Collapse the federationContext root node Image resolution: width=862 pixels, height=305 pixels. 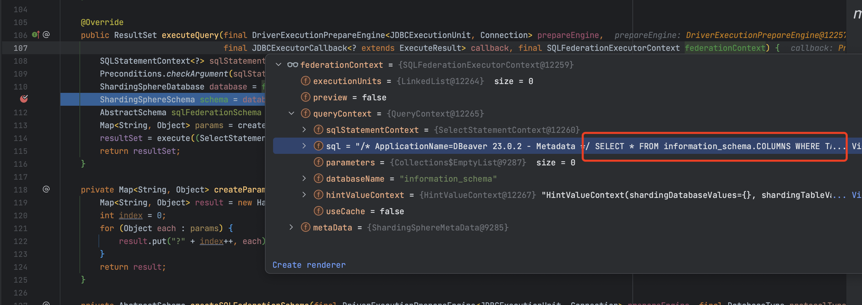tap(279, 64)
